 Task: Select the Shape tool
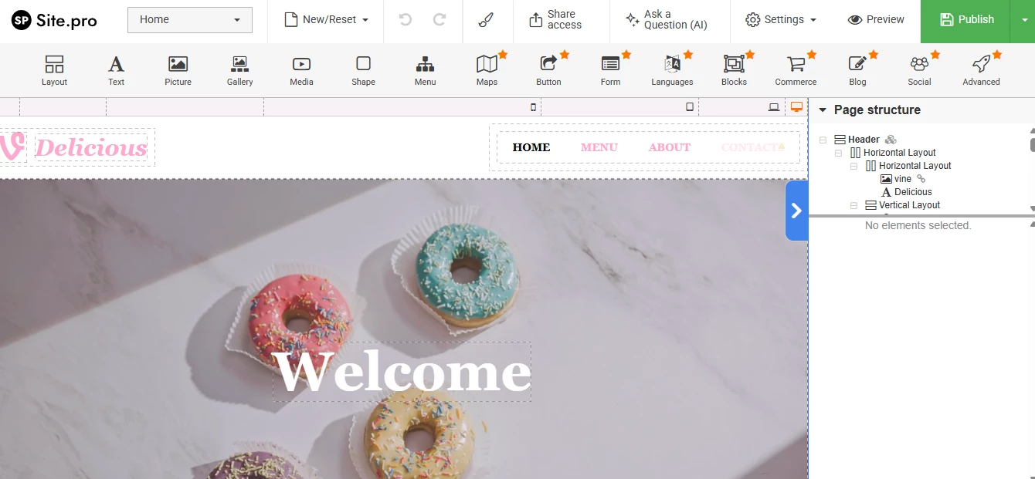[363, 69]
